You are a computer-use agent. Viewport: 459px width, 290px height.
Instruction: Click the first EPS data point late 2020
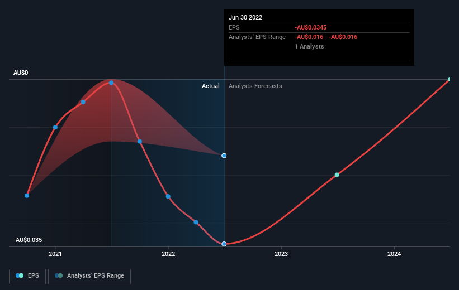27,196
